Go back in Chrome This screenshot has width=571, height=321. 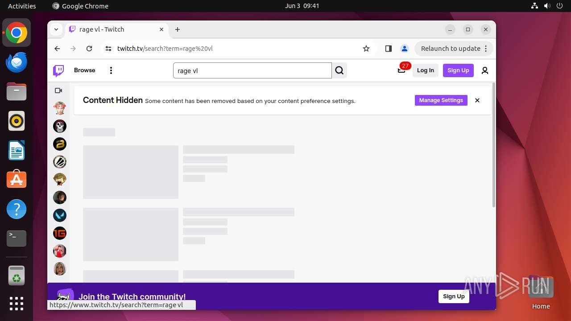57,49
